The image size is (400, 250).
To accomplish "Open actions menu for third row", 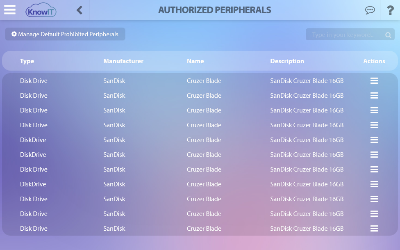I will click(x=374, y=110).
